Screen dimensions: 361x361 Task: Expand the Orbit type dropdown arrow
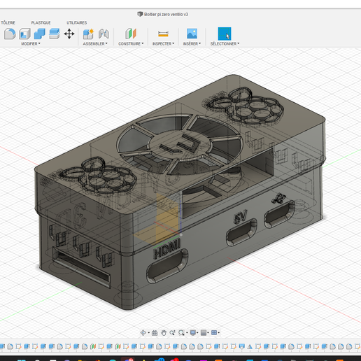149,332
